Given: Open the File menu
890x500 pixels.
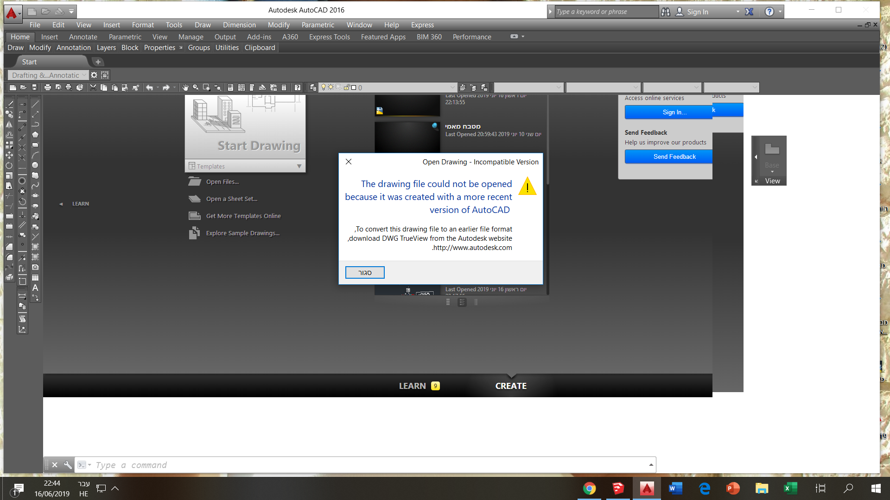Looking at the screenshot, I should pos(35,25).
